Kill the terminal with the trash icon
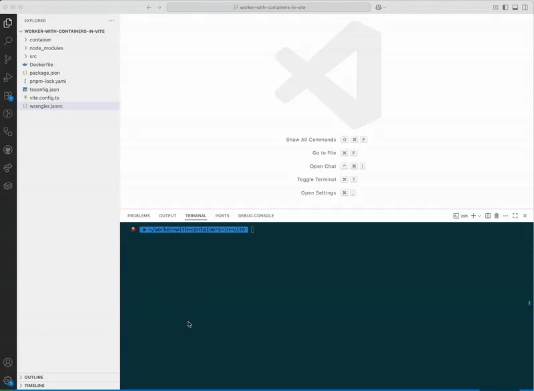 tap(497, 215)
